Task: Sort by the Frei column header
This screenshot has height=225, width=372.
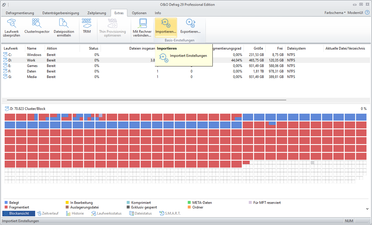Action: tap(275, 48)
